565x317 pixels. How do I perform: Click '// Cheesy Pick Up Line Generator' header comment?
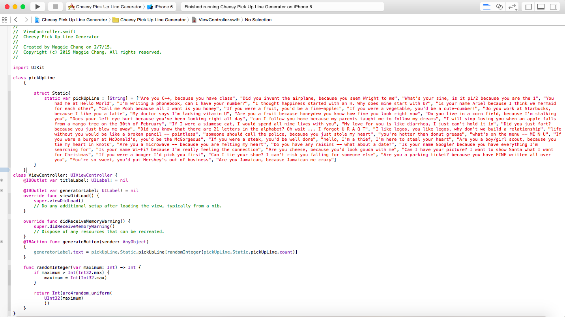56,37
